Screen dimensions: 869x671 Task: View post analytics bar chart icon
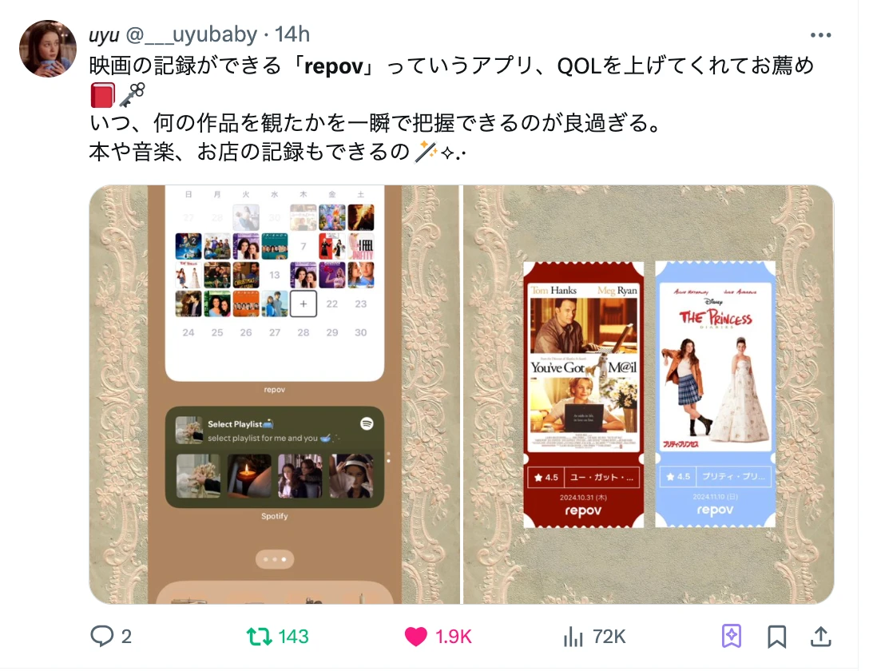click(x=573, y=637)
